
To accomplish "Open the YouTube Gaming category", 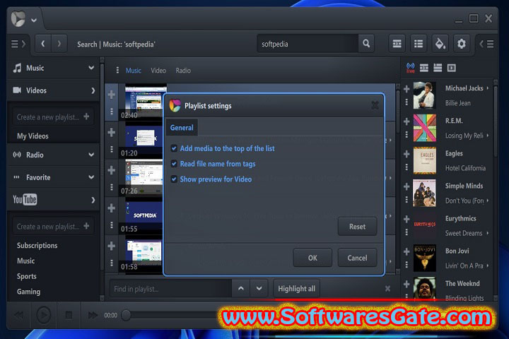I will tap(28, 292).
